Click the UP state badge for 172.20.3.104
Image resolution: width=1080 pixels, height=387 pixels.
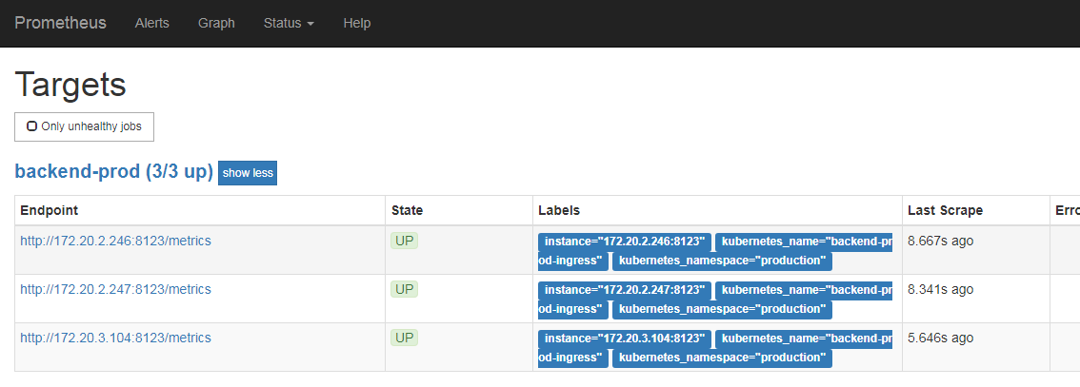[x=405, y=338]
